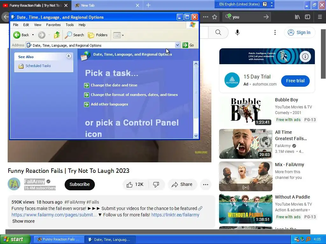The width and height of the screenshot is (326, 244).
Task: Close the Funny Reaction Fails tab
Action: point(66,5)
